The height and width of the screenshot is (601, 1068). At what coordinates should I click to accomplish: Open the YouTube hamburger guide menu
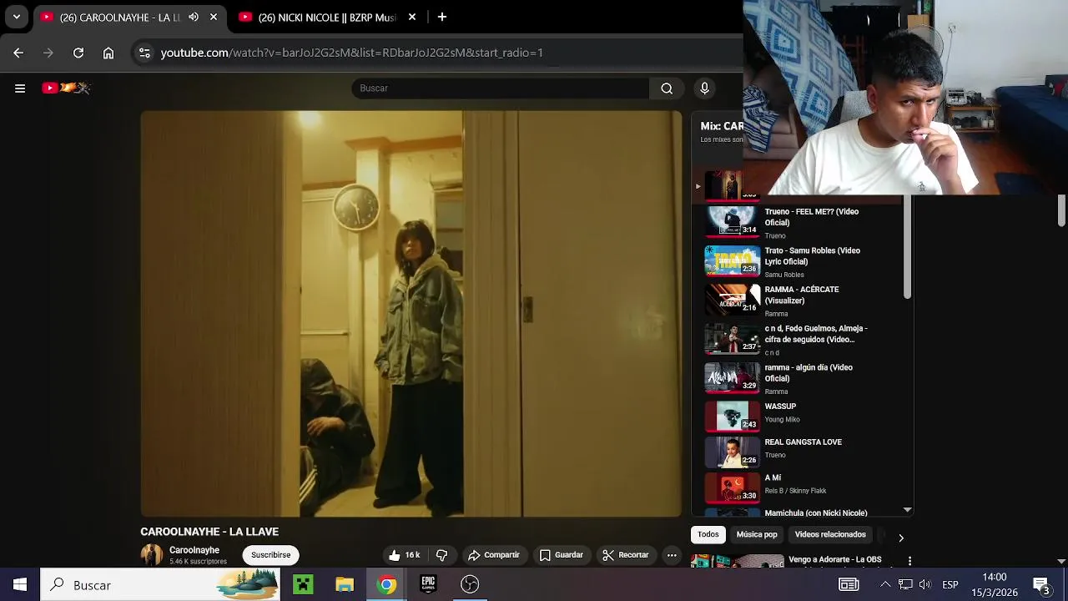20,88
